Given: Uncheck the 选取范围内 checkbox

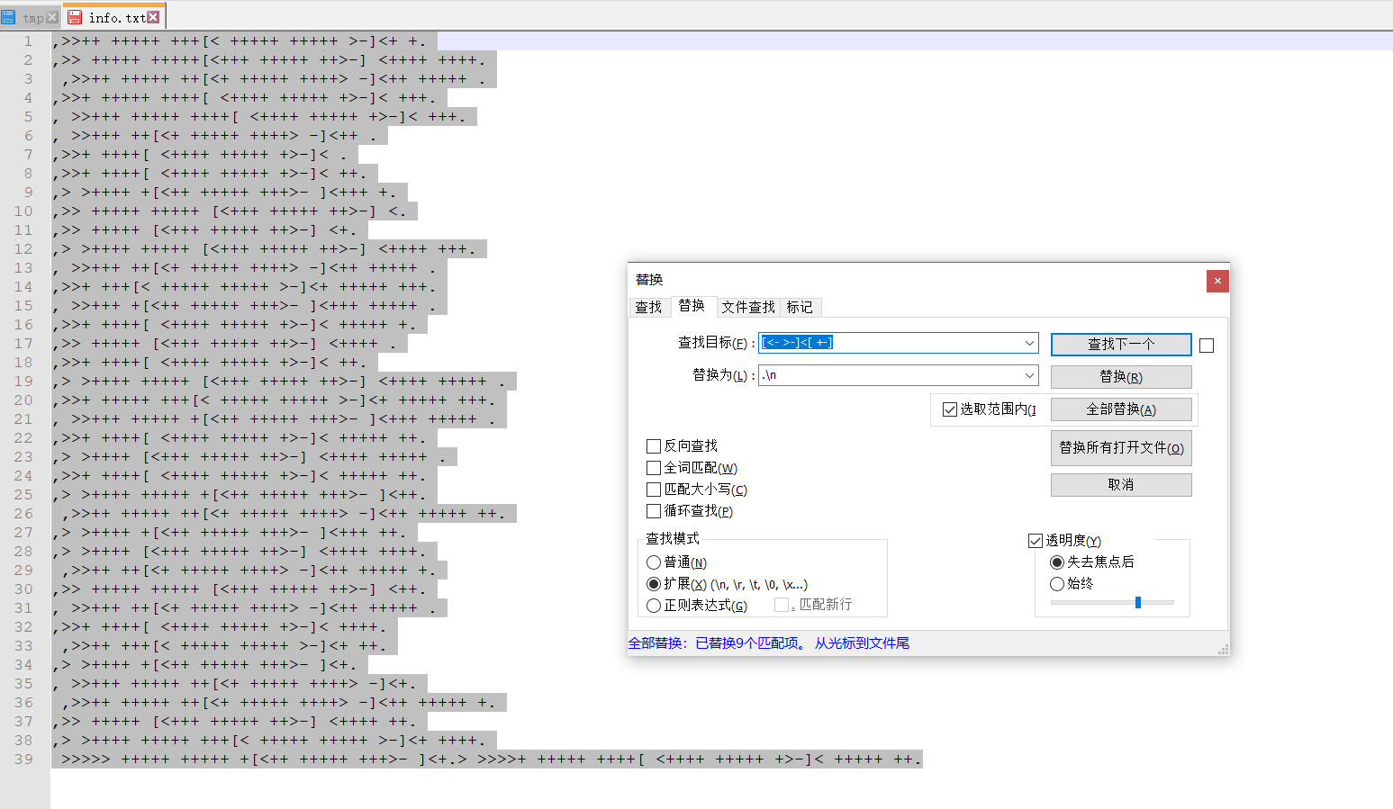Looking at the screenshot, I should click(949, 409).
